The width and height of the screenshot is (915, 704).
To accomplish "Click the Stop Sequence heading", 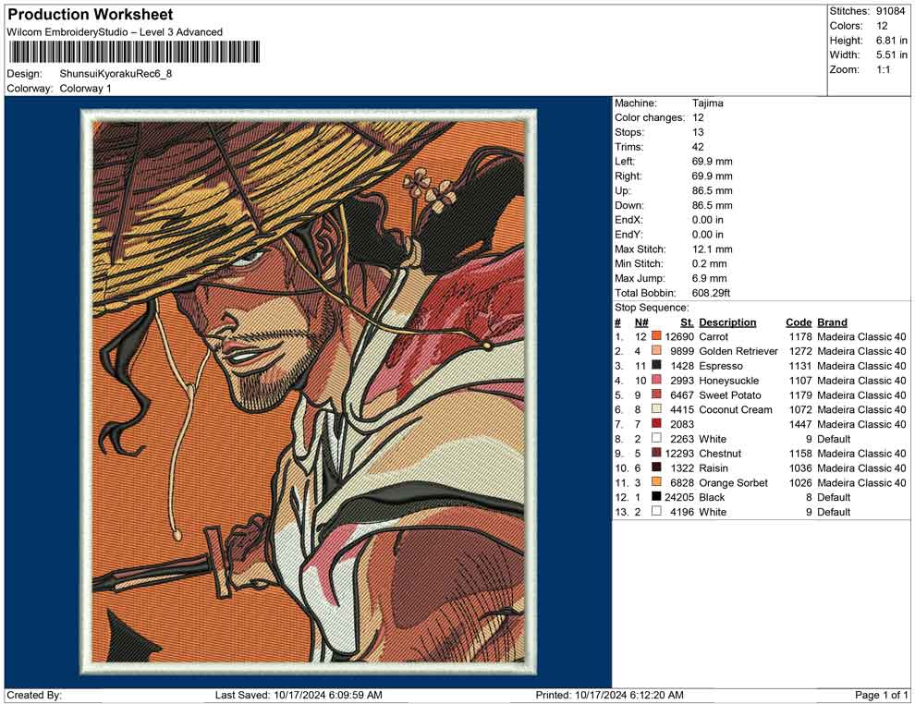I will [x=652, y=308].
